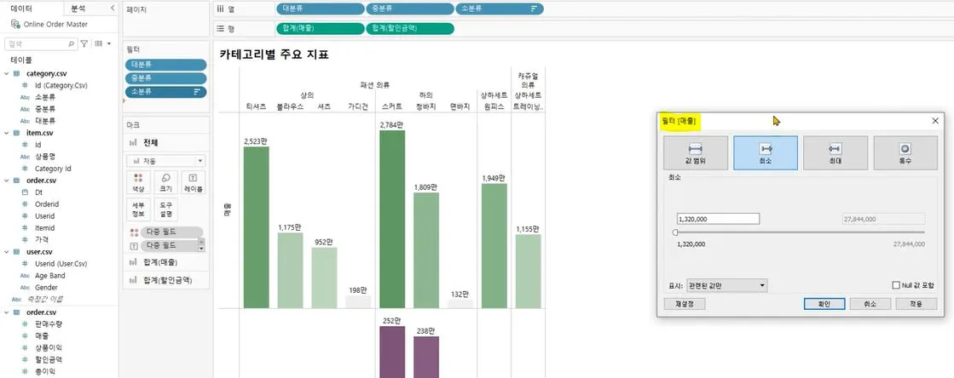Switch to the 분석 tab
This screenshot has height=378, width=954.
[78, 9]
